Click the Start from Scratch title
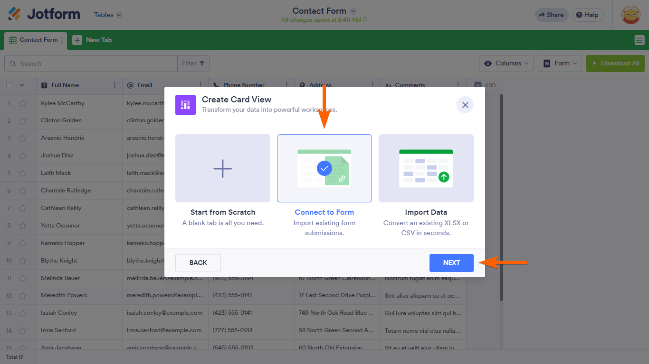Screen dimensions: 649x364 click(223, 212)
